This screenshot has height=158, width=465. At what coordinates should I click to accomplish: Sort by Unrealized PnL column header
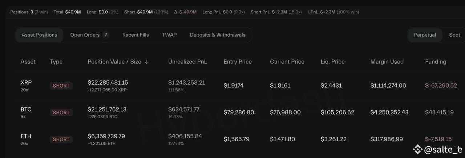point(187,62)
